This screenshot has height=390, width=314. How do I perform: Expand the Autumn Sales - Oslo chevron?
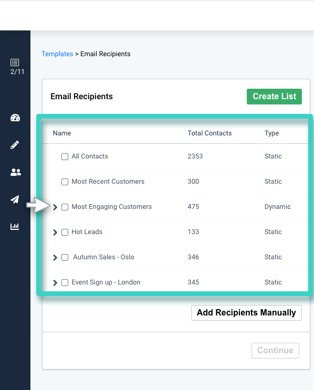pyautogui.click(x=55, y=257)
